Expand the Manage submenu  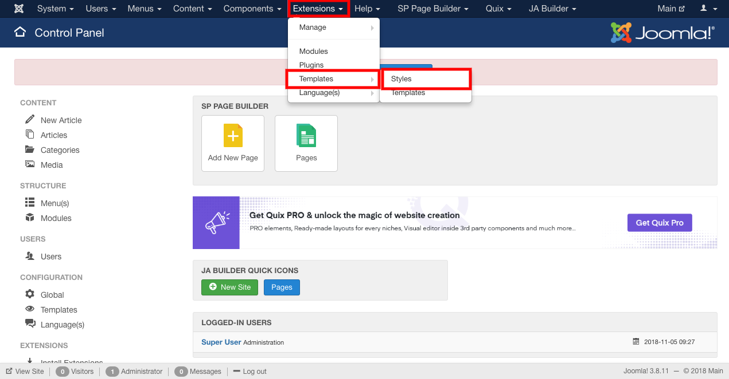pyautogui.click(x=333, y=27)
